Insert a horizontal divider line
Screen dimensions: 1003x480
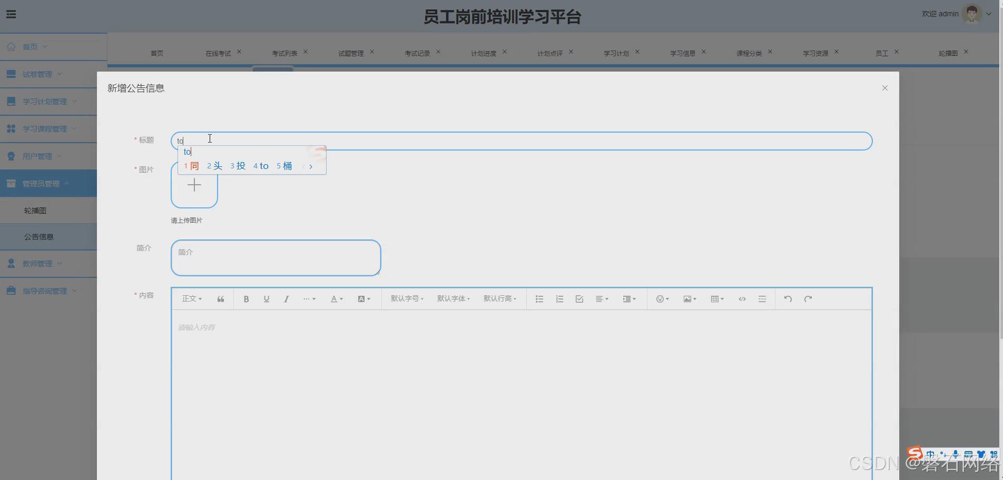tap(762, 299)
